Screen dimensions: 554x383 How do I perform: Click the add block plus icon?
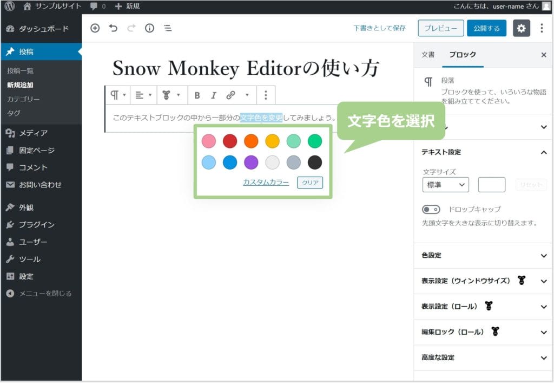pyautogui.click(x=95, y=28)
